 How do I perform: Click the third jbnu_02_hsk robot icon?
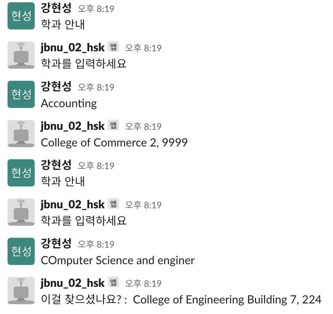tap(21, 212)
